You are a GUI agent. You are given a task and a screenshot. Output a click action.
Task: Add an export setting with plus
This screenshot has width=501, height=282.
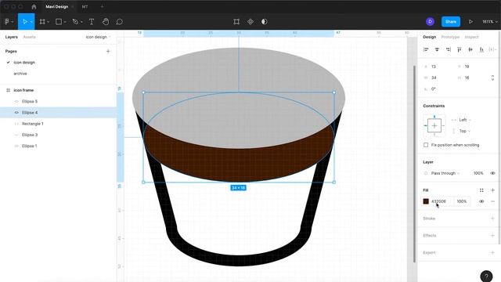[x=492, y=252]
